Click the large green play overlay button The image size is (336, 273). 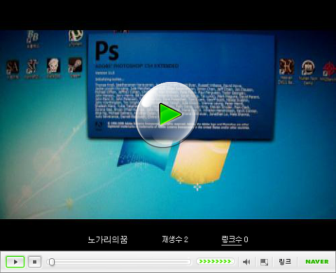pos(167,114)
